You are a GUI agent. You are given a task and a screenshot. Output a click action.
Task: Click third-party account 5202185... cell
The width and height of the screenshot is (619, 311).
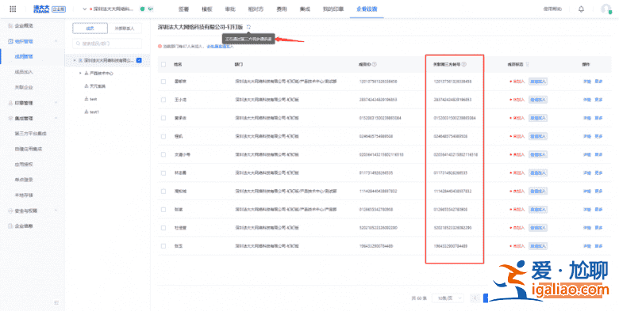[452, 228]
